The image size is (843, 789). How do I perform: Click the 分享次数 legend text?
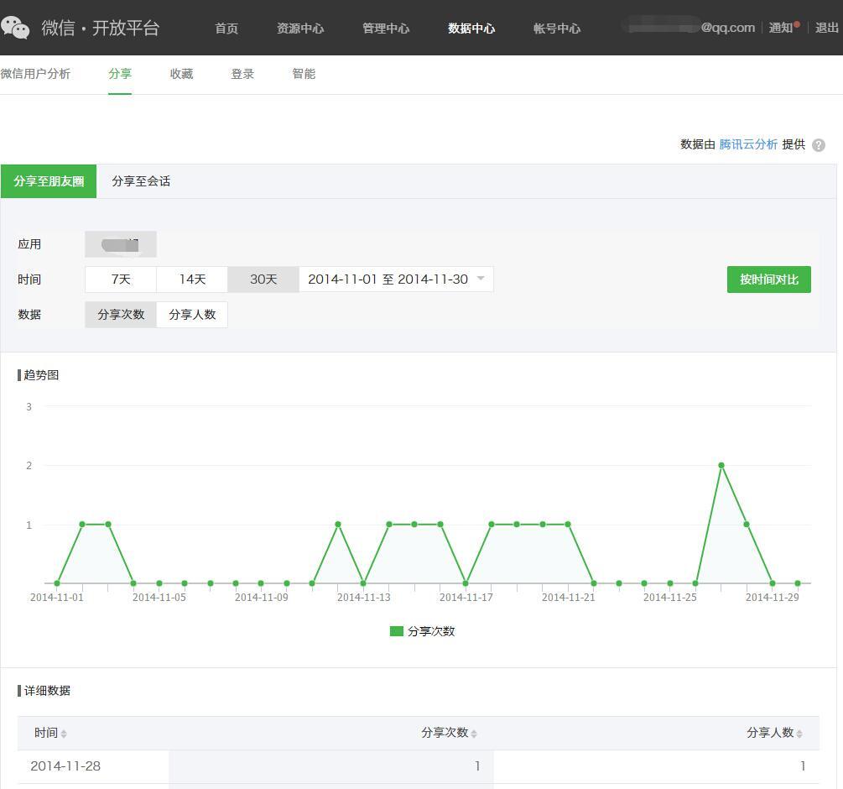(x=431, y=631)
